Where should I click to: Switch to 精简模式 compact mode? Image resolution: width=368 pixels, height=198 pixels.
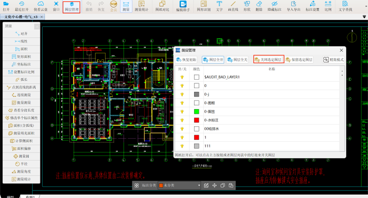[333, 60]
